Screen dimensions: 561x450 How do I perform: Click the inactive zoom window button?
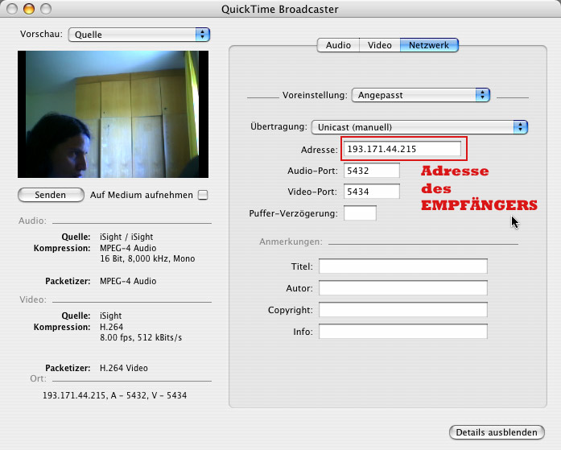tap(46, 9)
